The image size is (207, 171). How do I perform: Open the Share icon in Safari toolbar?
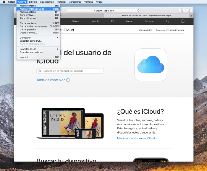pyautogui.click(x=182, y=10)
